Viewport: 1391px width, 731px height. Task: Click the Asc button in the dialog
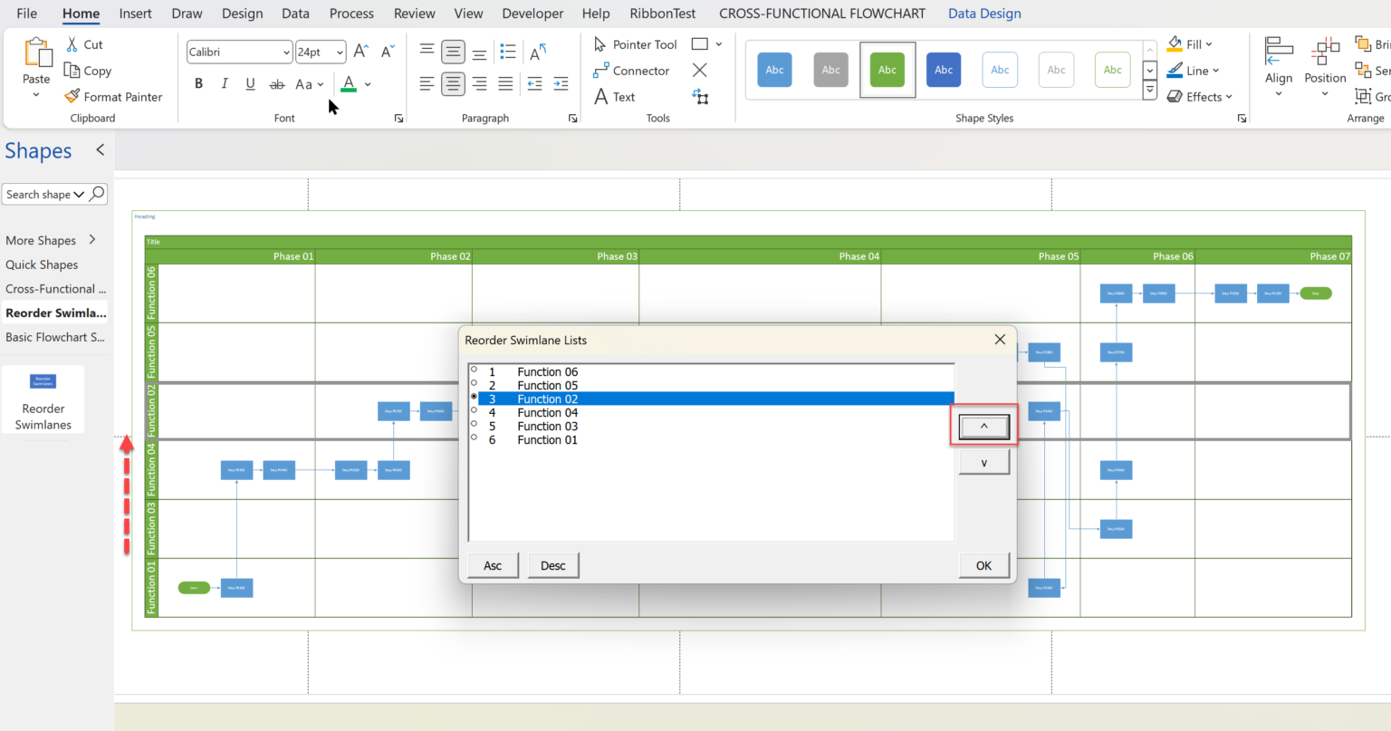(x=492, y=564)
